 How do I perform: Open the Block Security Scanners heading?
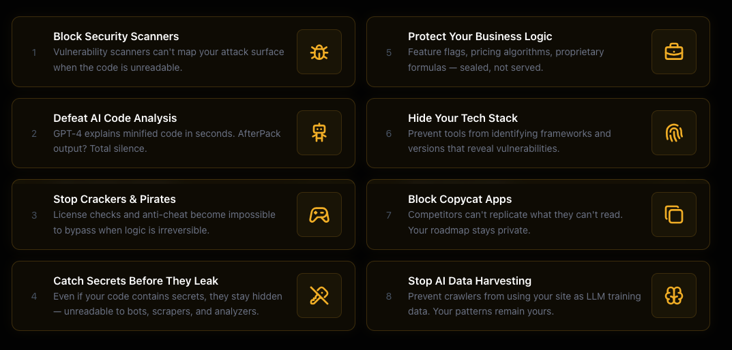(116, 36)
